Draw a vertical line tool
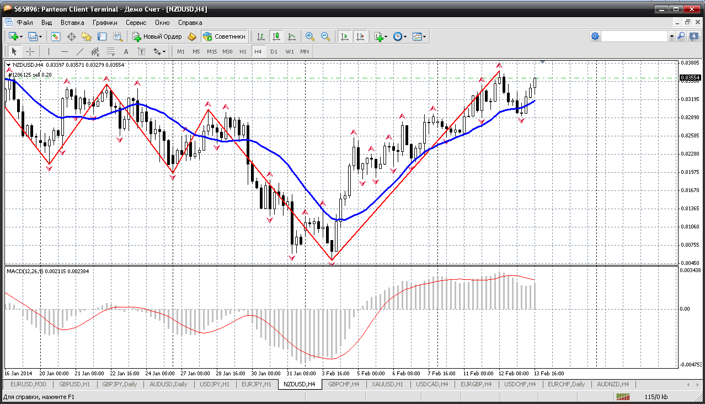 49,51
